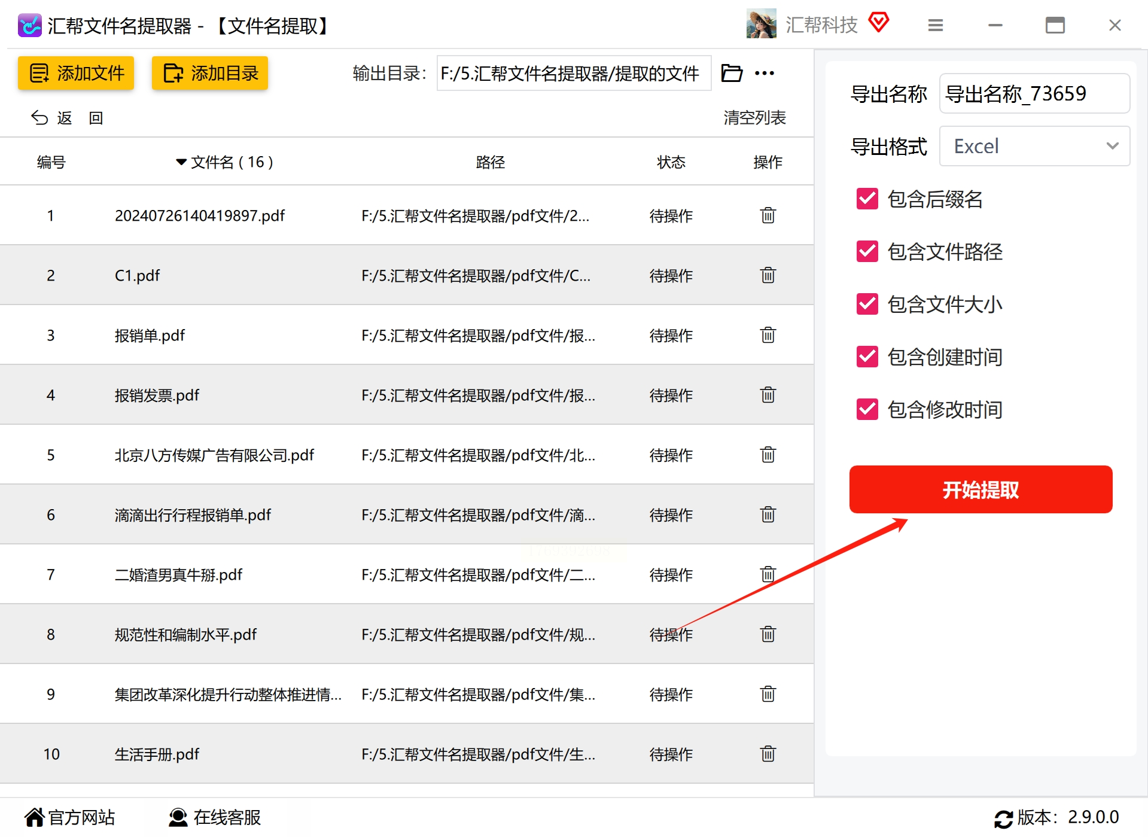The width and height of the screenshot is (1148, 837).
Task: Select file name 20240726140419897.pdf
Action: pyautogui.click(x=200, y=216)
